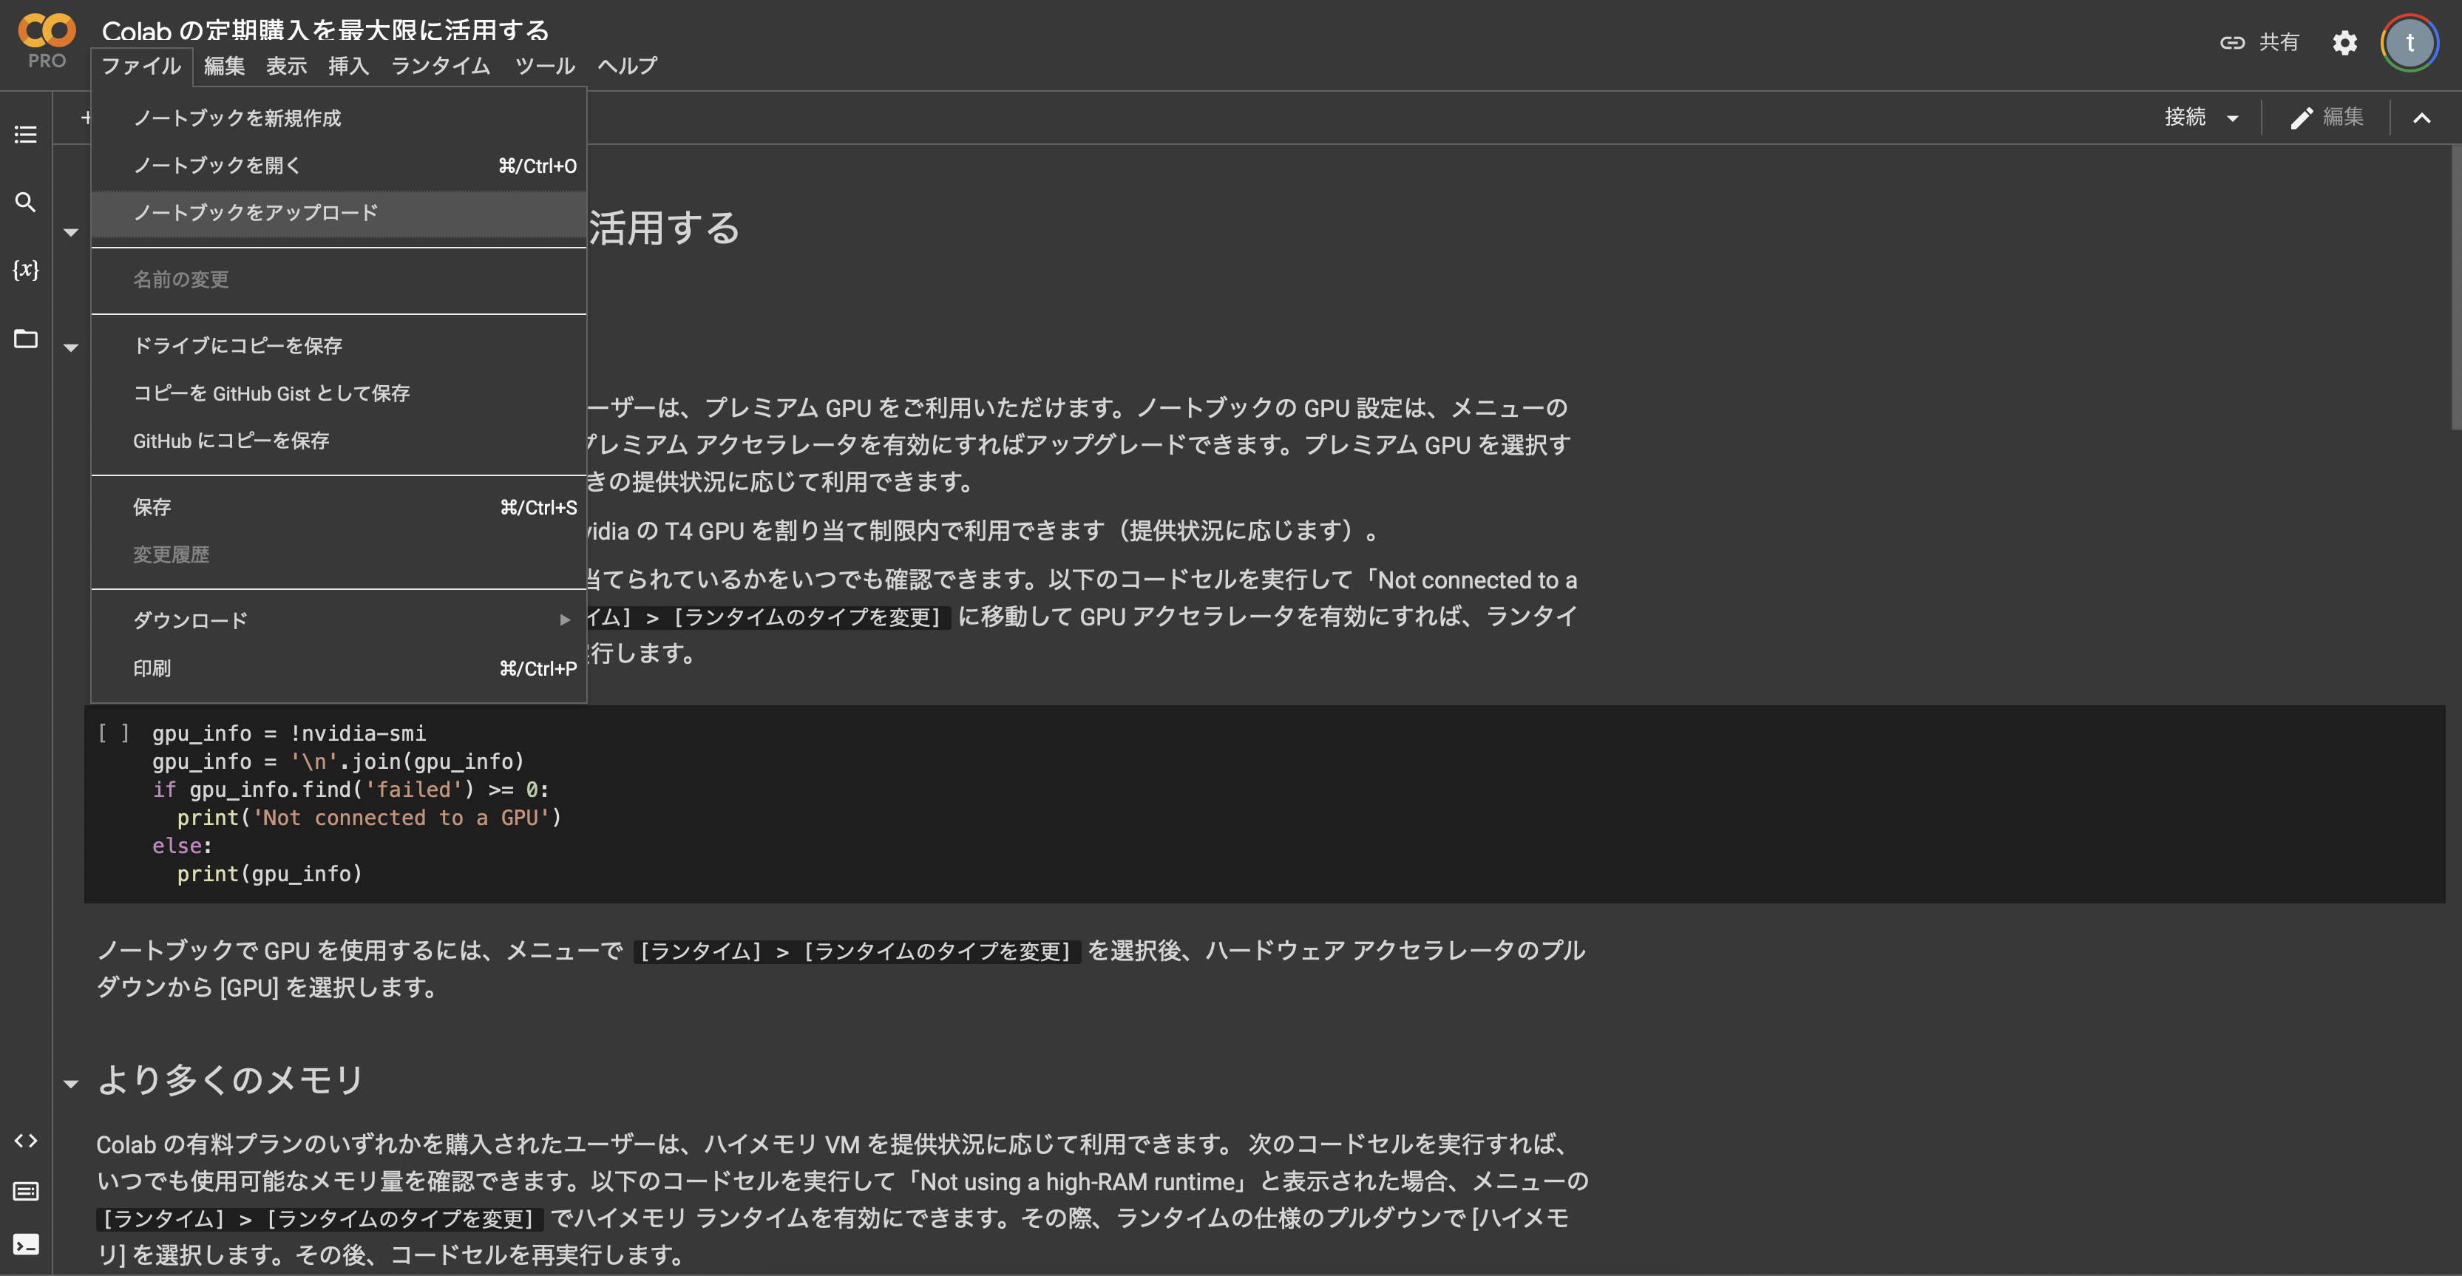Screen dimensions: 2462x1276
Task: Open the 挿入 menu
Action: (x=349, y=66)
